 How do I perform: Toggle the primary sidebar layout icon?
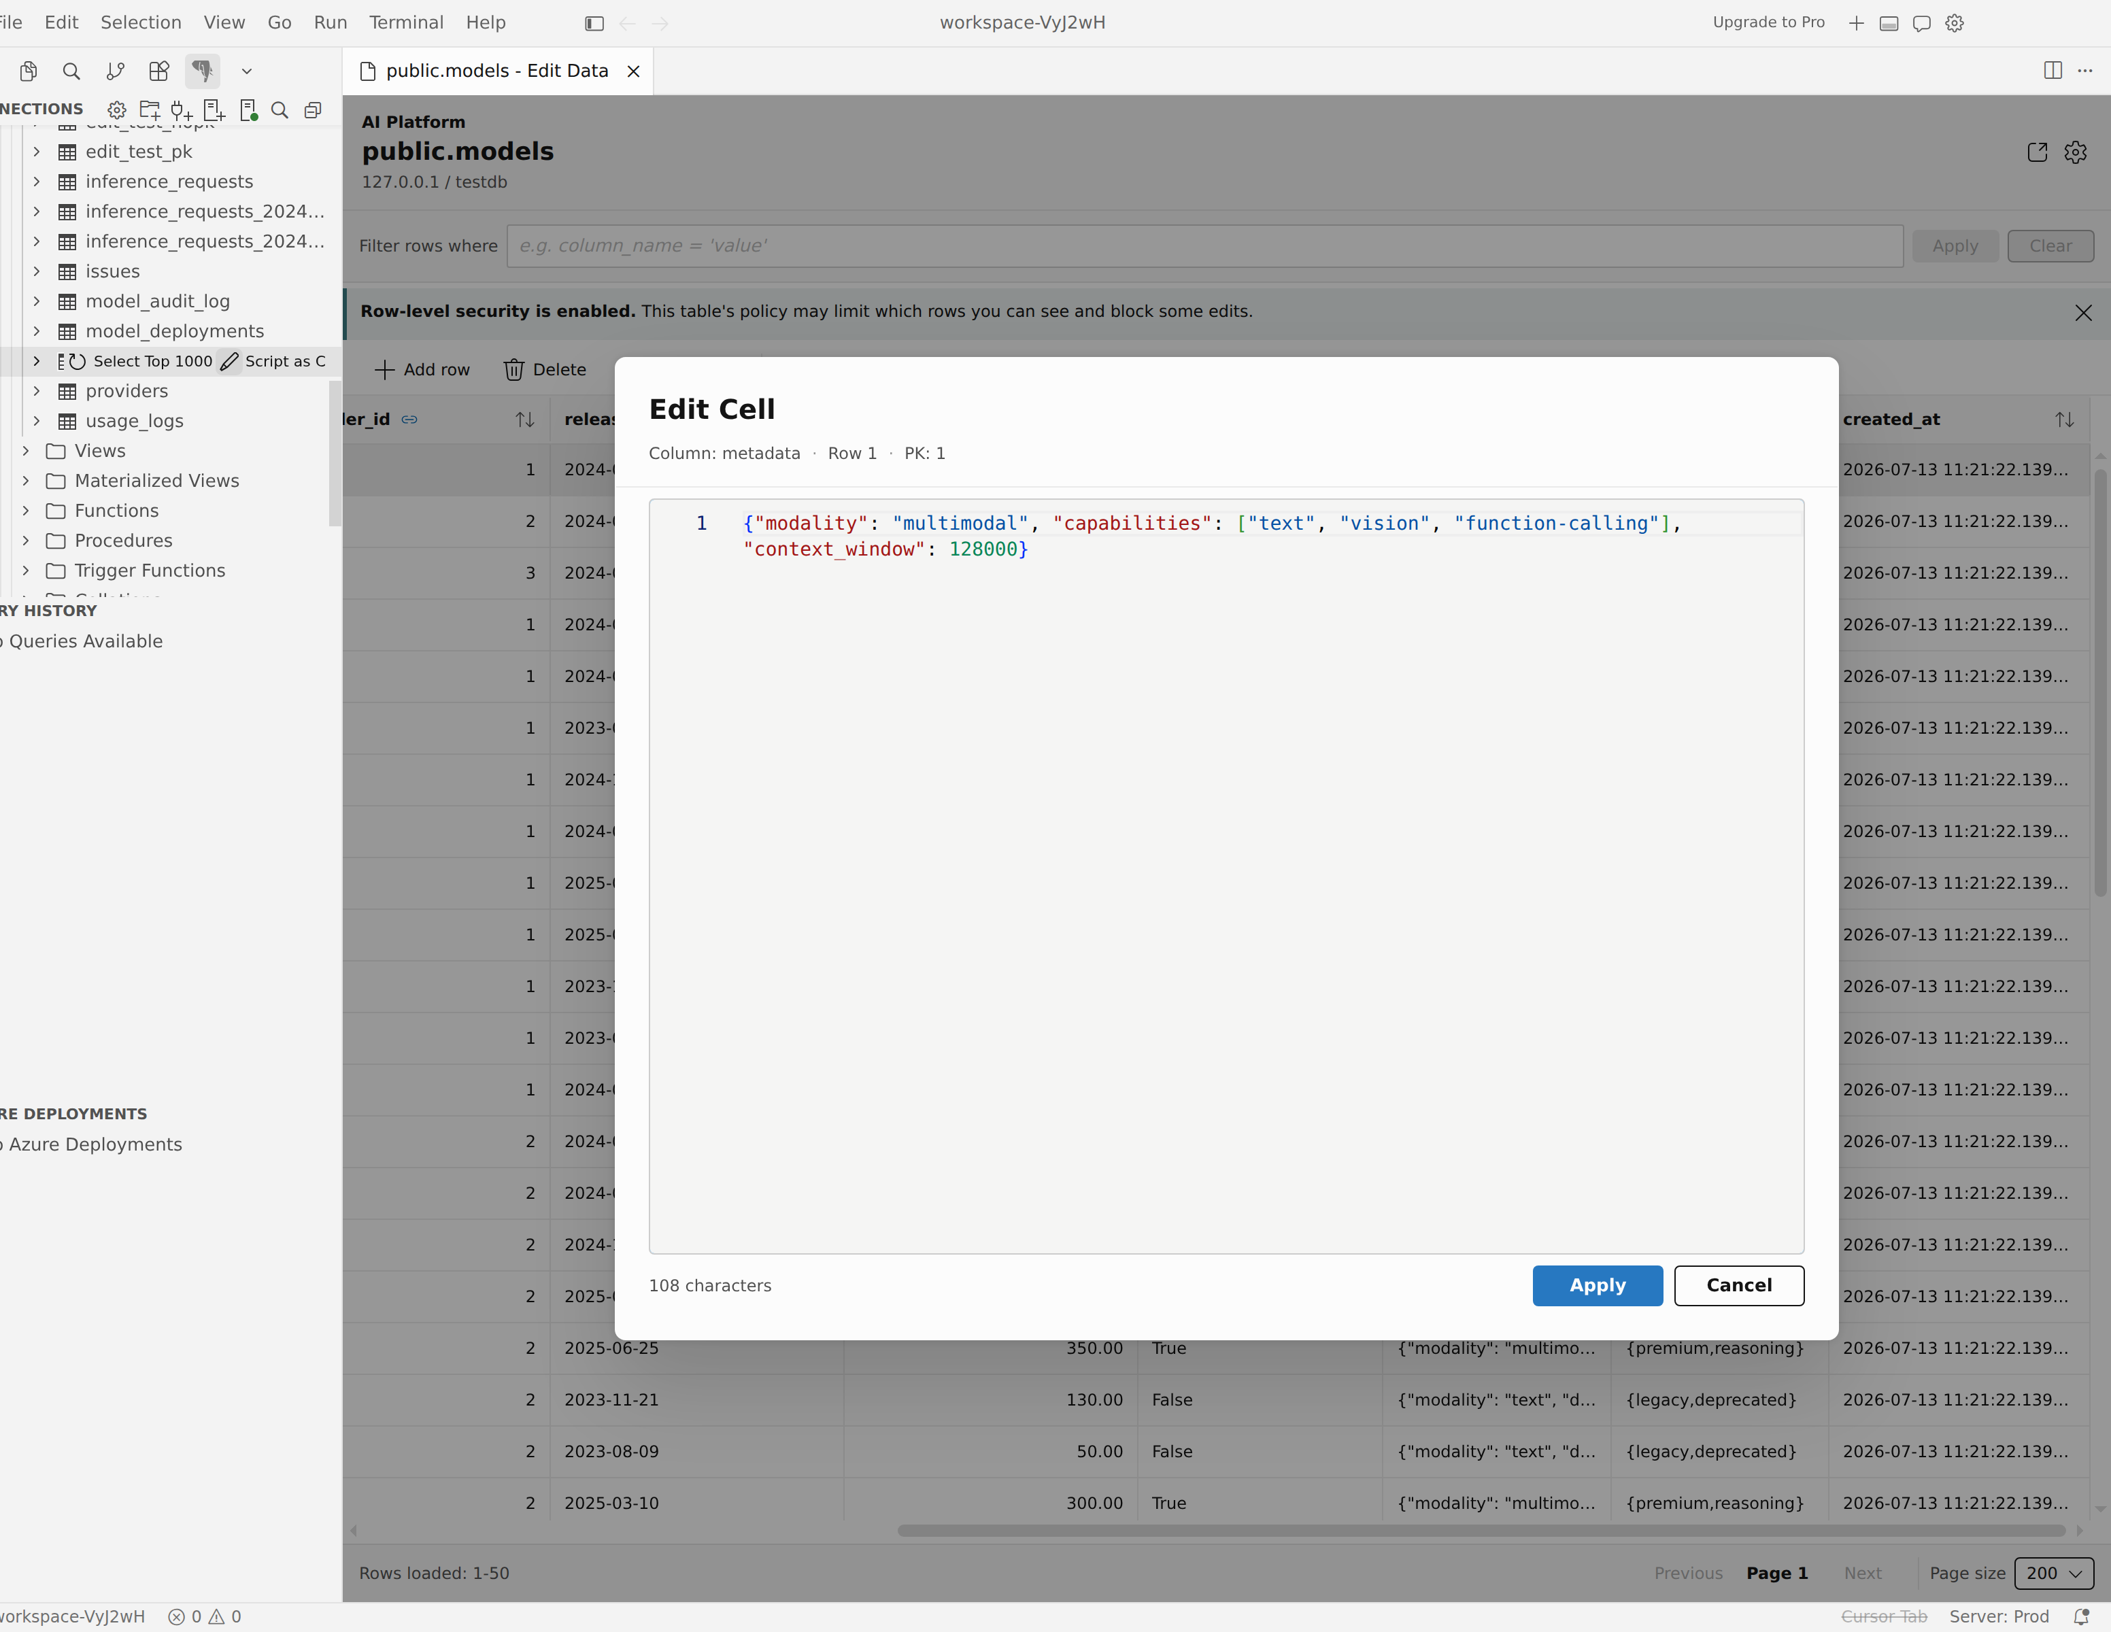coord(594,23)
